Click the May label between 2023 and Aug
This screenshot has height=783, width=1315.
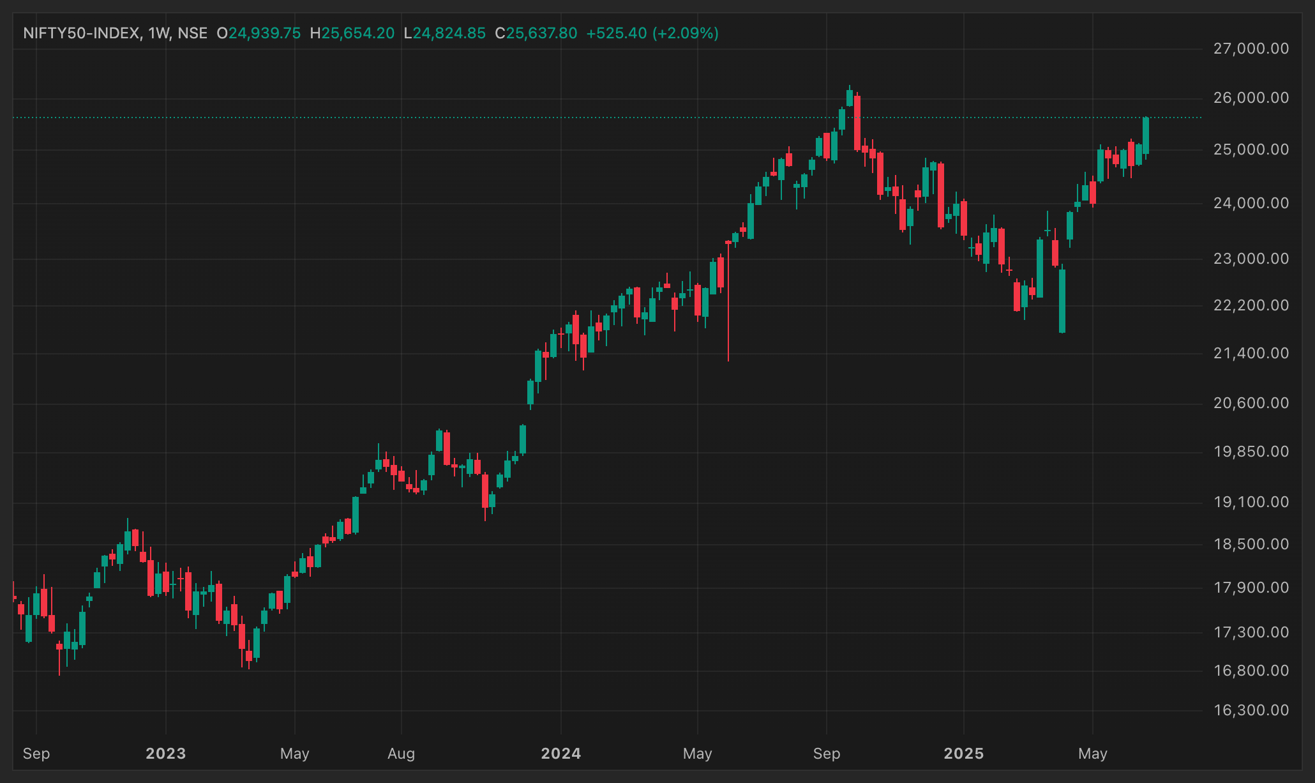tap(295, 754)
